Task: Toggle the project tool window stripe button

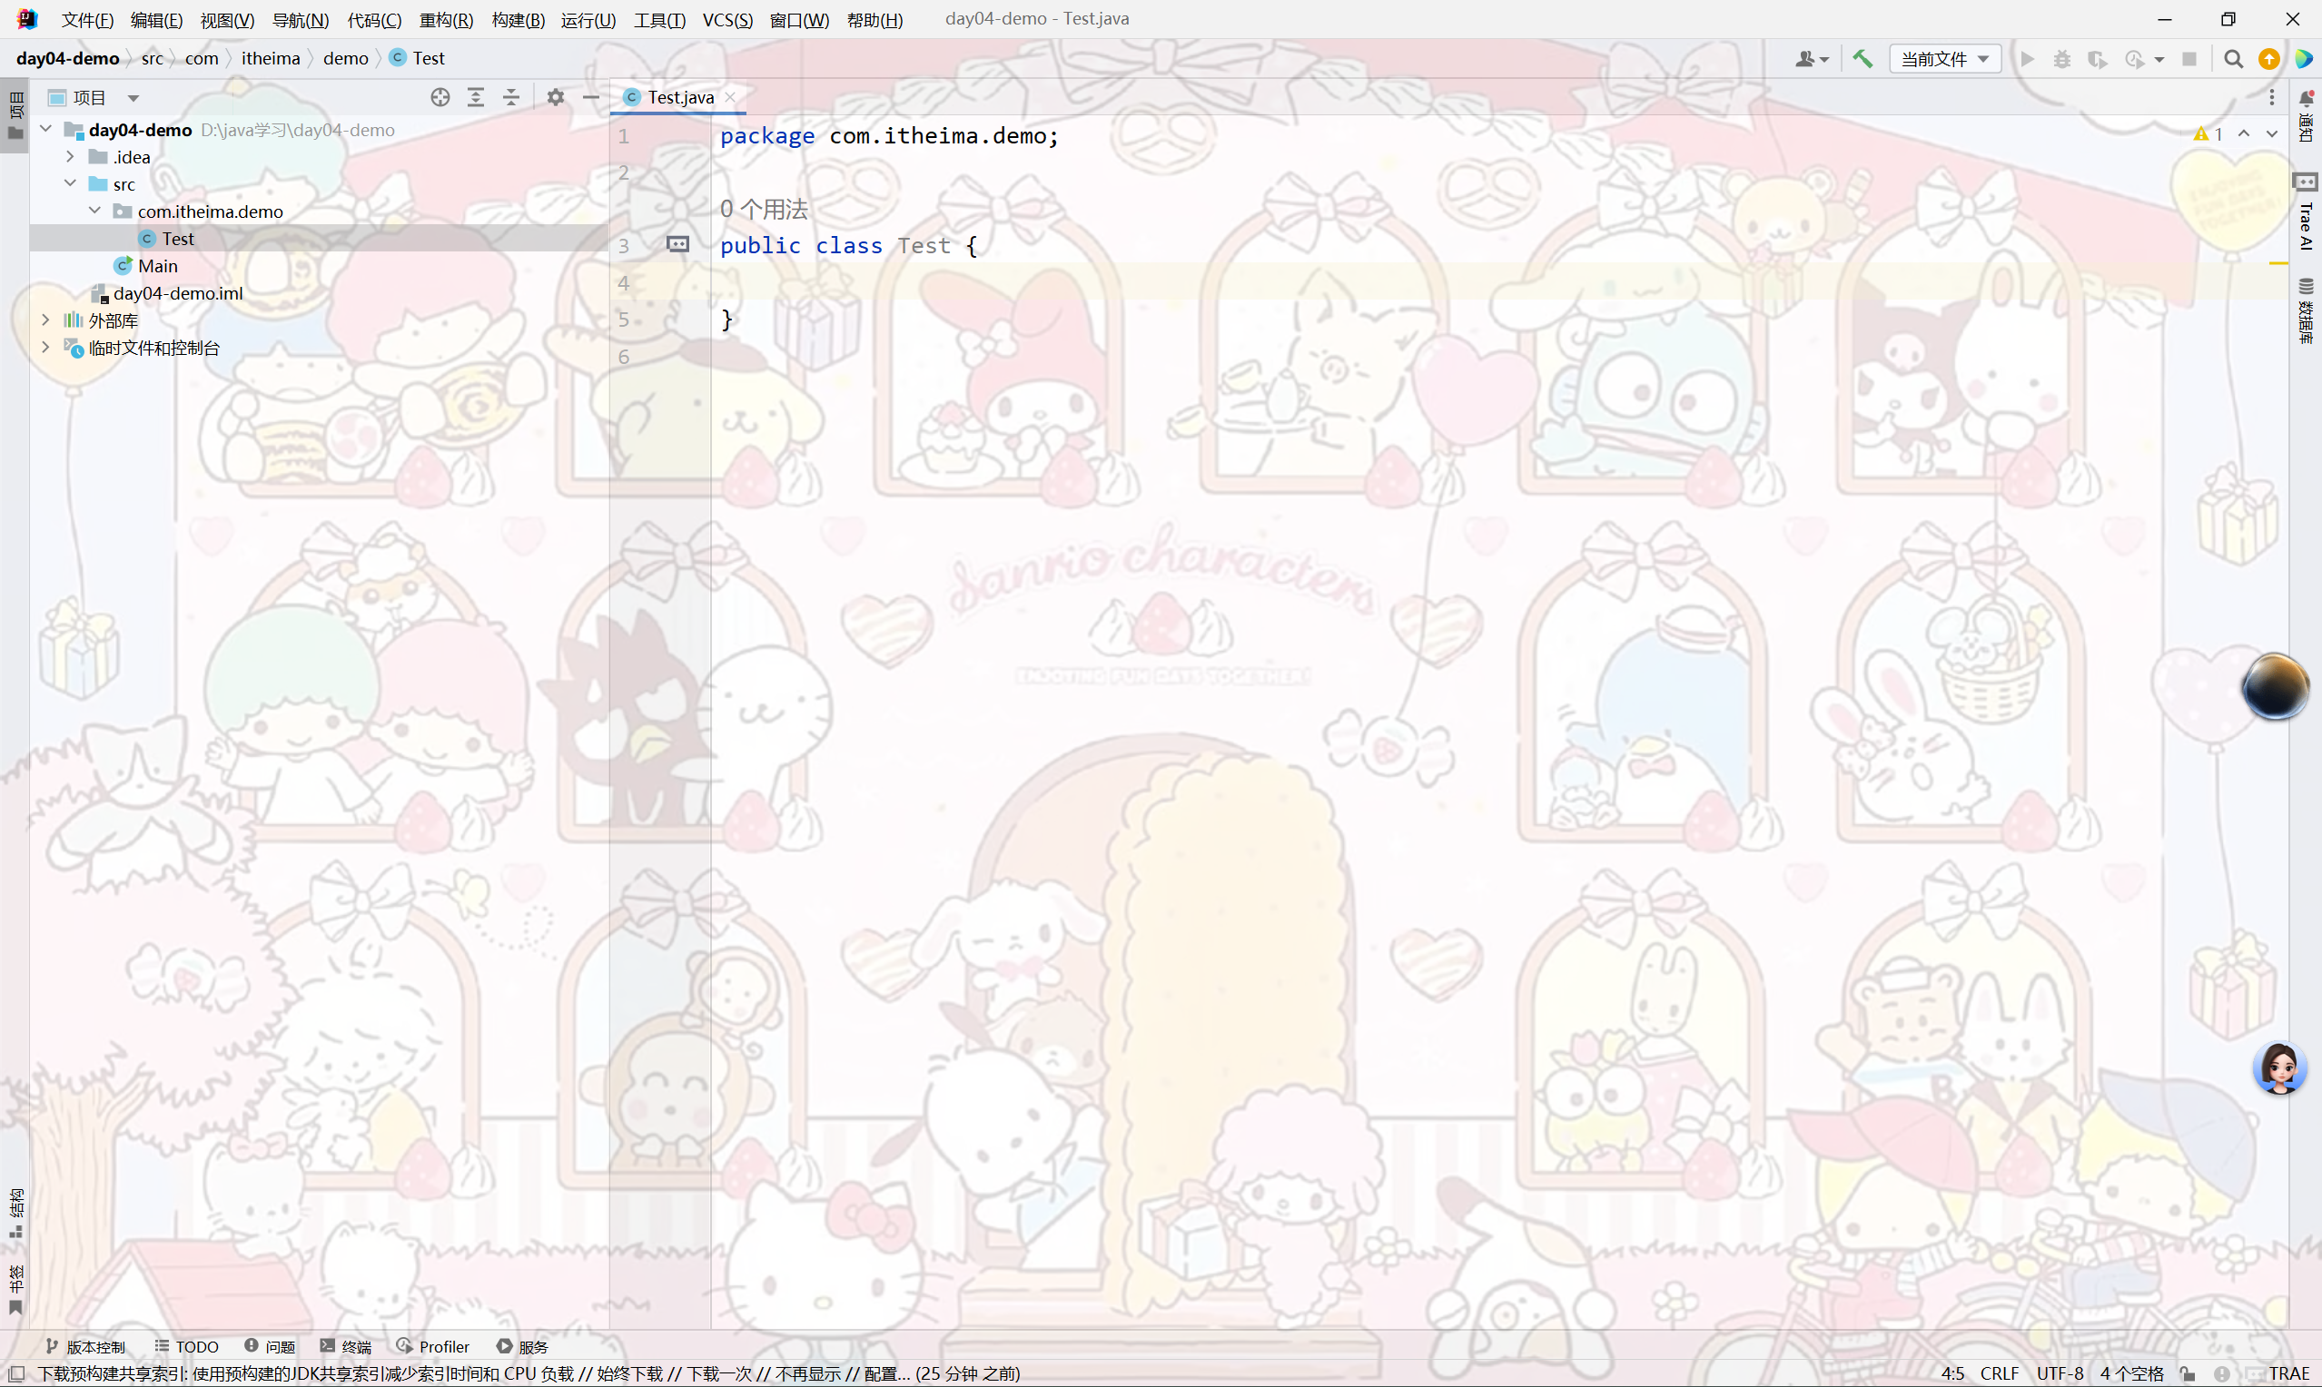Action: coord(15,116)
